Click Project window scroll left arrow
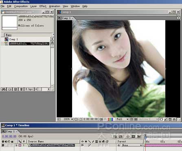 point(36,89)
